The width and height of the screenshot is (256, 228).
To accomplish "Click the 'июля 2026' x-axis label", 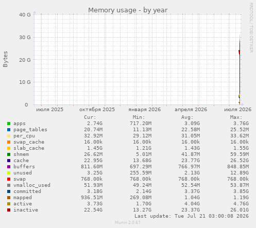I will (238, 110).
